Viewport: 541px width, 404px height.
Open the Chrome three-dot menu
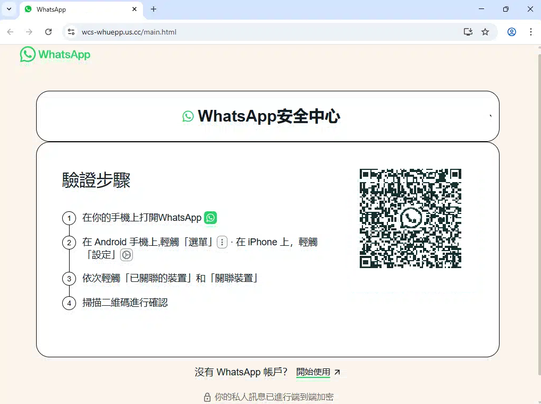click(x=531, y=32)
